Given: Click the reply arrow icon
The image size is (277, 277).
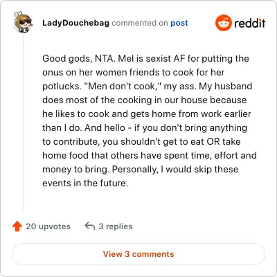Looking at the screenshot, I should (x=90, y=226).
